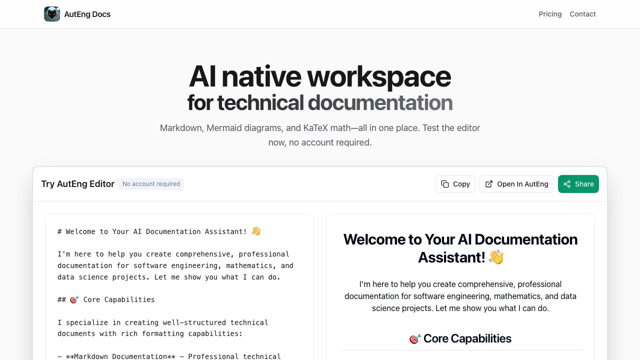Click Open In AutEng button
This screenshot has width=640, height=360.
[x=516, y=184]
